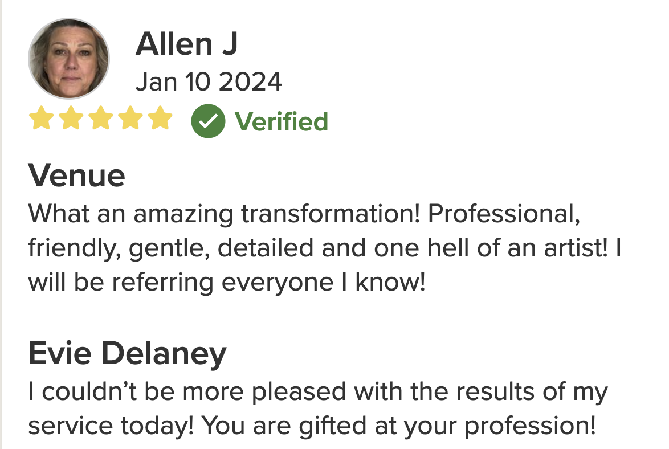Open reviewer name Allen J

186,44
